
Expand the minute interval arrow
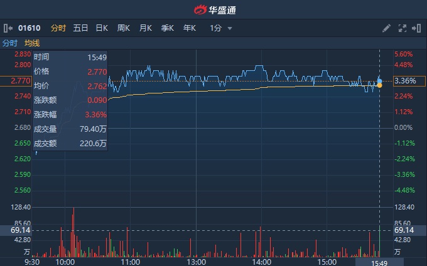(230, 28)
